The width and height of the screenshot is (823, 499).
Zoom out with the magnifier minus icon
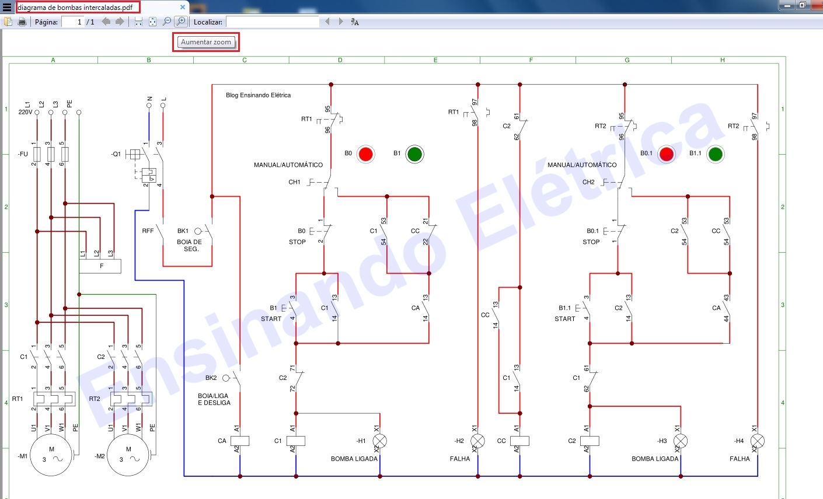[x=167, y=21]
